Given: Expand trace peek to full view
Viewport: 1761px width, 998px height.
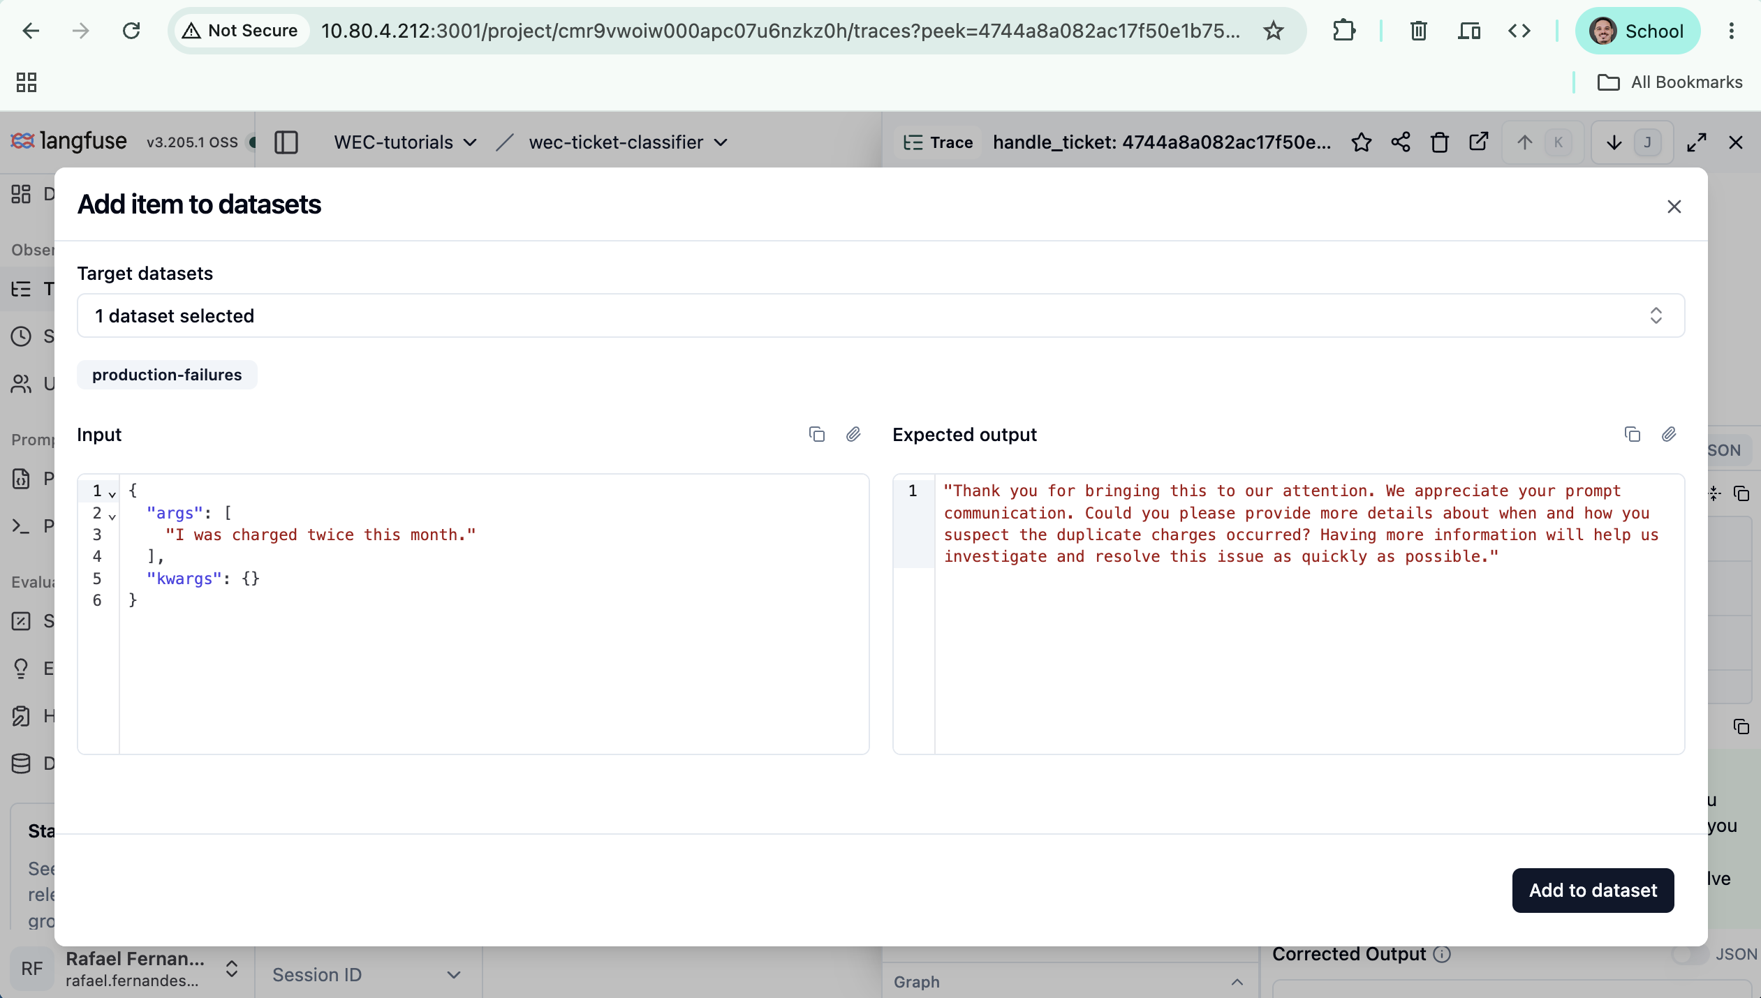Looking at the screenshot, I should (x=1697, y=142).
